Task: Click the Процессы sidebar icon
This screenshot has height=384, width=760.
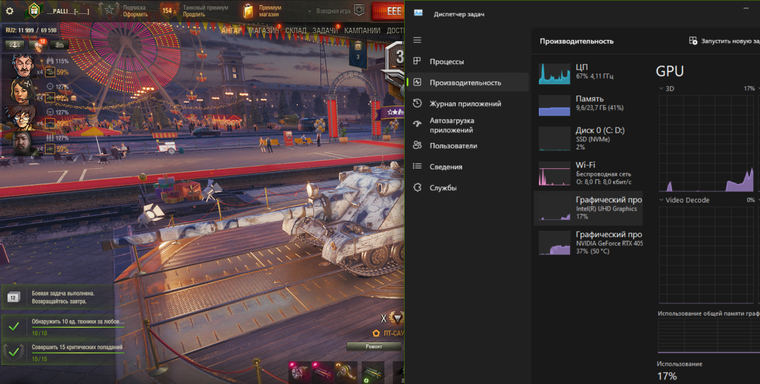Action: (x=417, y=61)
